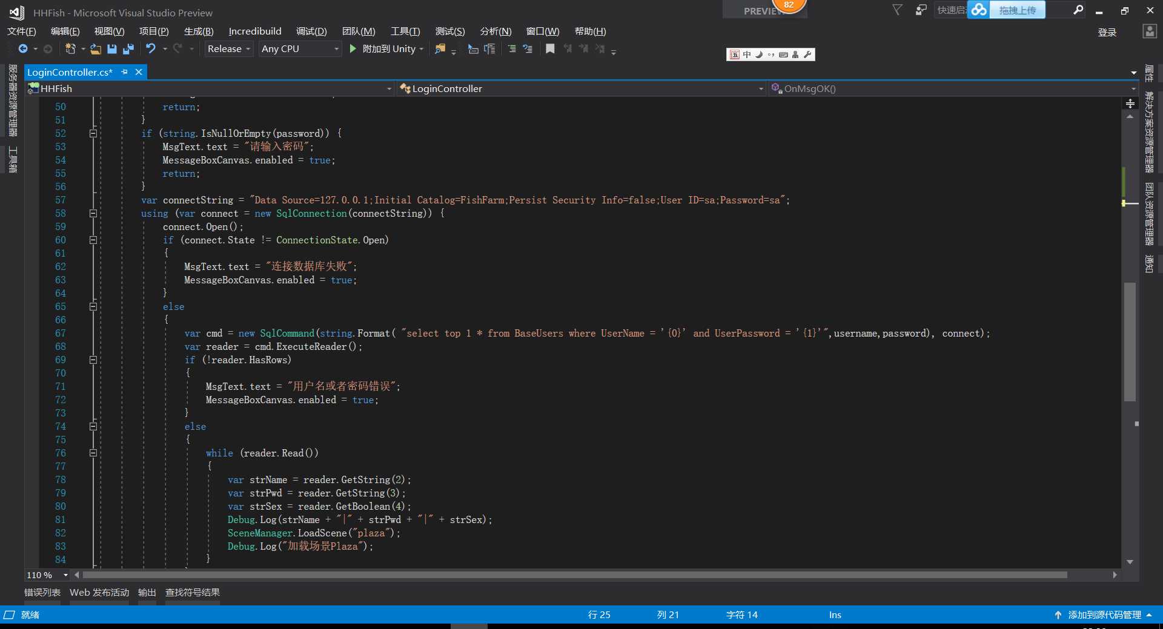Collapse the code block at line 52
Screen dimensions: 1163x629
[x=93, y=133]
